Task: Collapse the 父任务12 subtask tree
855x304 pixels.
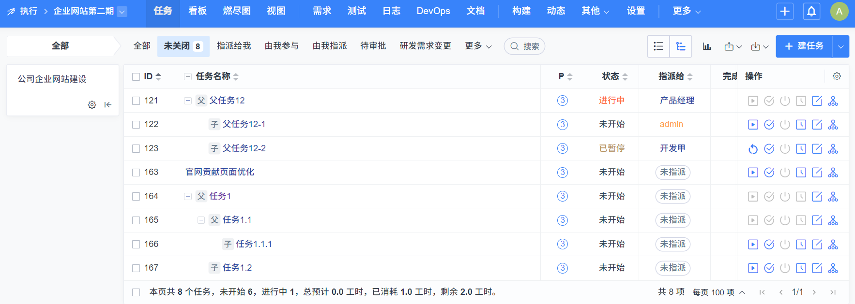Action: point(188,101)
